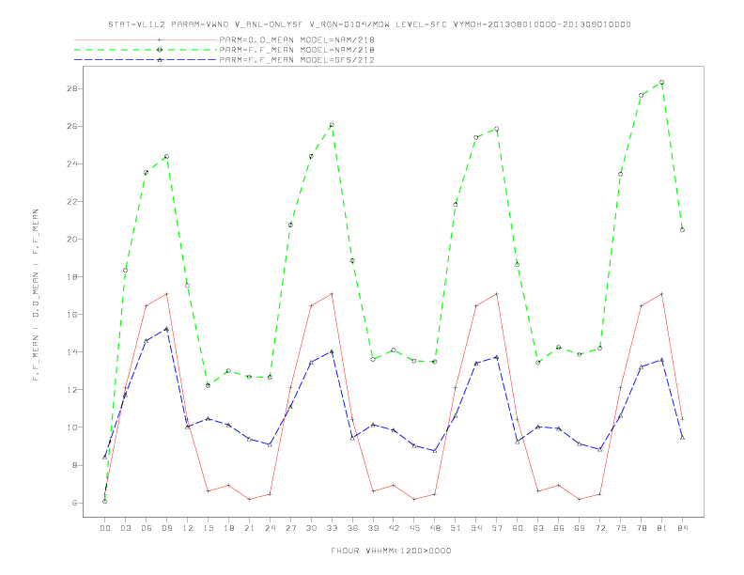Click x-axis tick label 45
This screenshot has height=575, width=744.
414,528
